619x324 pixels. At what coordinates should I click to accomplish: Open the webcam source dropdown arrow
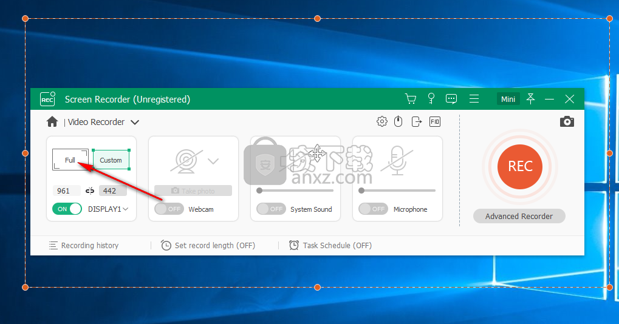point(213,161)
